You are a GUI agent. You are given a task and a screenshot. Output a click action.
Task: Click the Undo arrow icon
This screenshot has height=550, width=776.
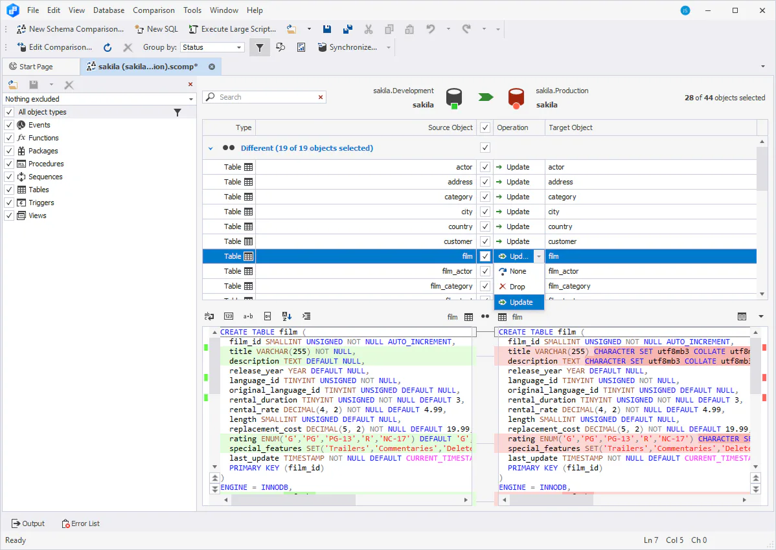tap(431, 29)
